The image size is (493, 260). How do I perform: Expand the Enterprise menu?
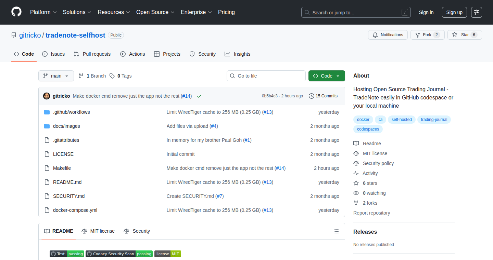(x=196, y=12)
